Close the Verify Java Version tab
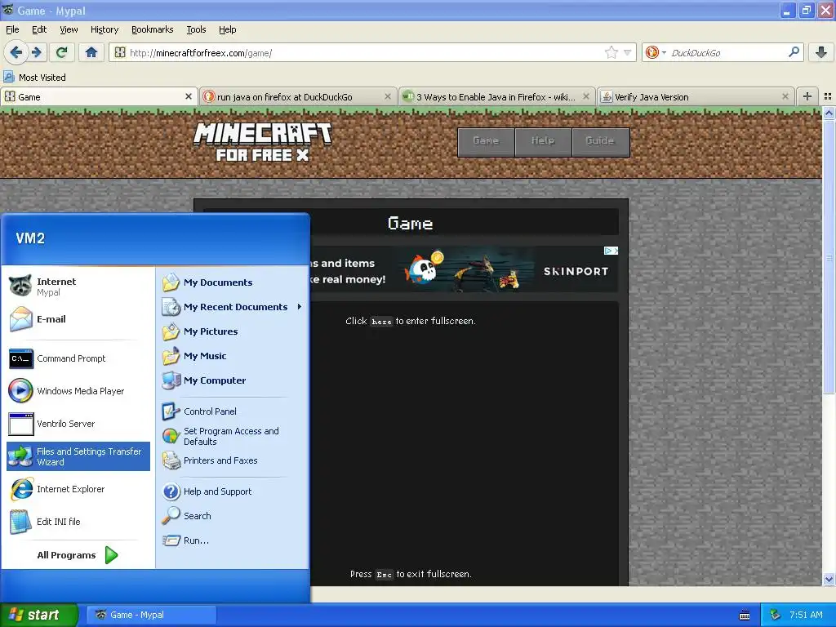 (x=785, y=96)
